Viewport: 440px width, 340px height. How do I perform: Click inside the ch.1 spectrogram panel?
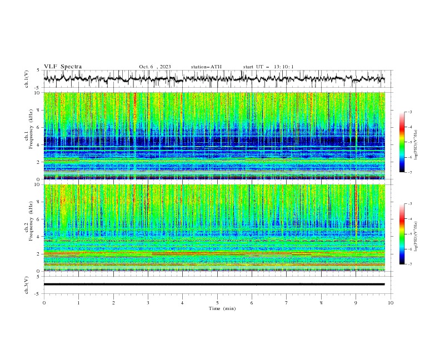pyautogui.click(x=214, y=136)
